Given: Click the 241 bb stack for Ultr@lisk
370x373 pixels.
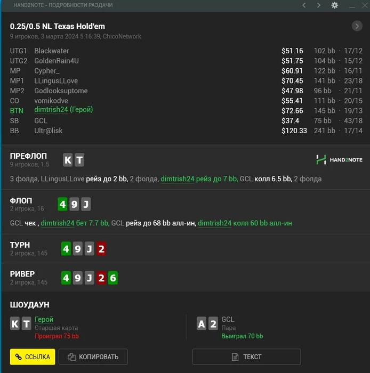Looking at the screenshot, I should 325,131.
